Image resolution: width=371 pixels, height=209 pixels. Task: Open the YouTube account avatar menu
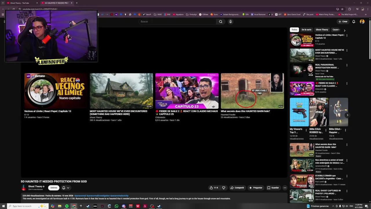click(362, 21)
